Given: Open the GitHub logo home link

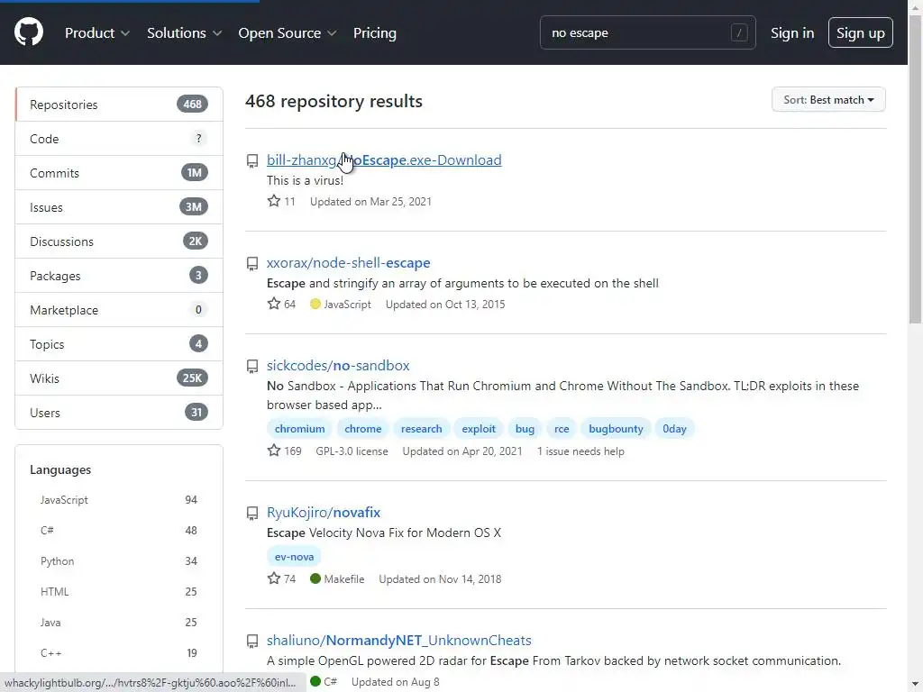Looking at the screenshot, I should (x=28, y=32).
